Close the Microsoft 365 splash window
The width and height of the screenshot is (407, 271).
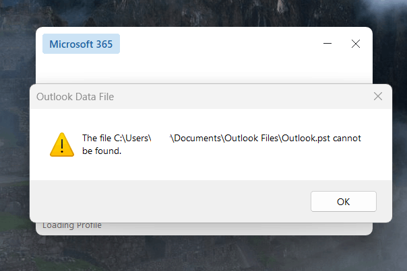click(356, 44)
